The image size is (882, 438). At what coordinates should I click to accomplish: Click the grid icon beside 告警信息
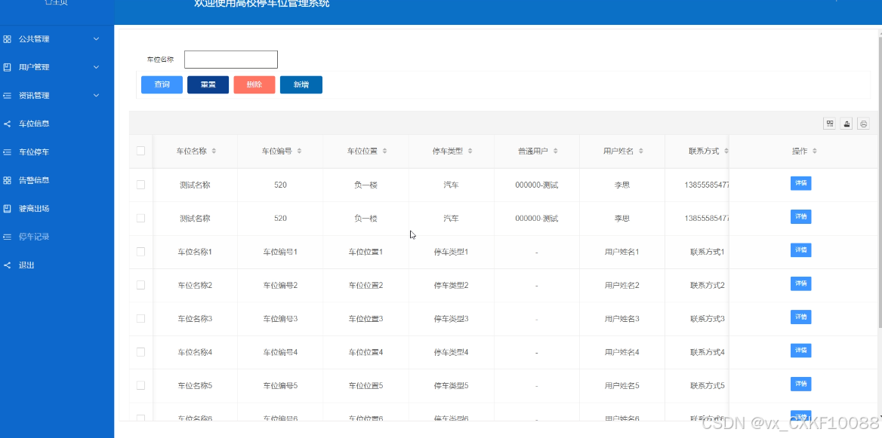click(8, 180)
